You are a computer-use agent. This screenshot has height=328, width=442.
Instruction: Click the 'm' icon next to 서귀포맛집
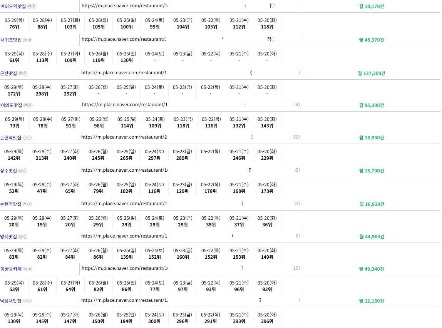coord(25,40)
